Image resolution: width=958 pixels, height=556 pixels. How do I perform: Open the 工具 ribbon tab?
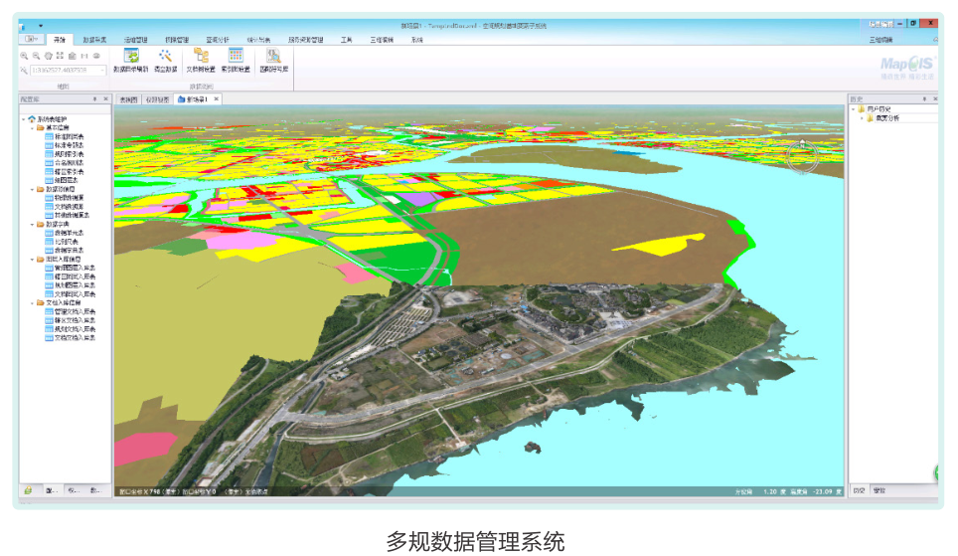(x=346, y=40)
